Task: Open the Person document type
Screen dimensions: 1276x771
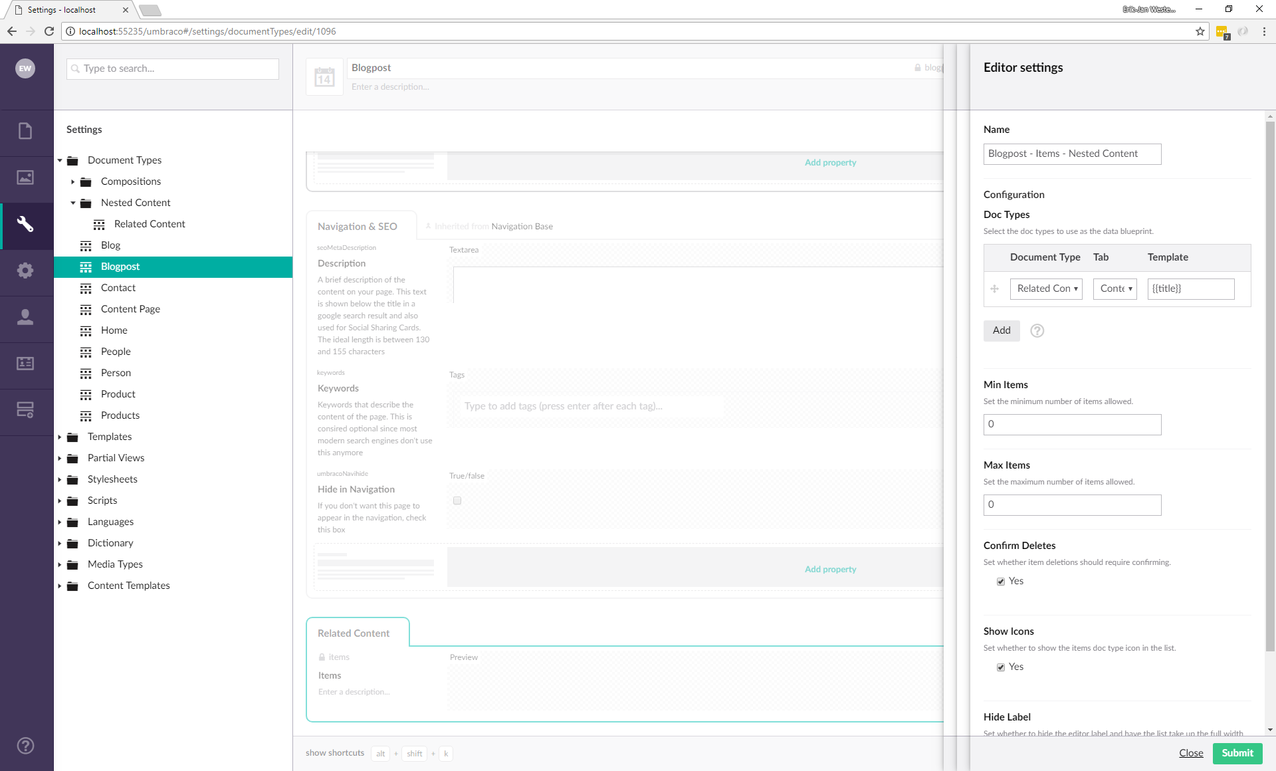Action: tap(116, 373)
